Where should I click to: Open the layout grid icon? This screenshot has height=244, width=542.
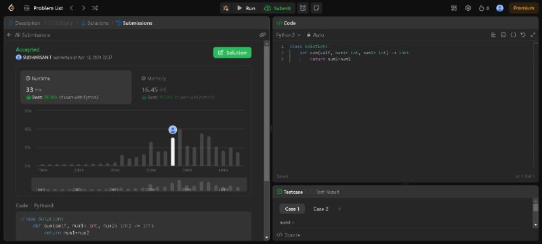click(454, 8)
